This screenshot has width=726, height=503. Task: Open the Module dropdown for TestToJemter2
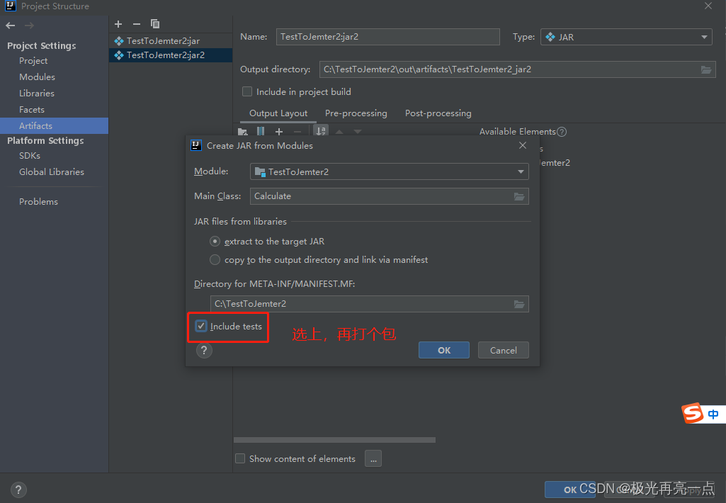pyautogui.click(x=522, y=171)
